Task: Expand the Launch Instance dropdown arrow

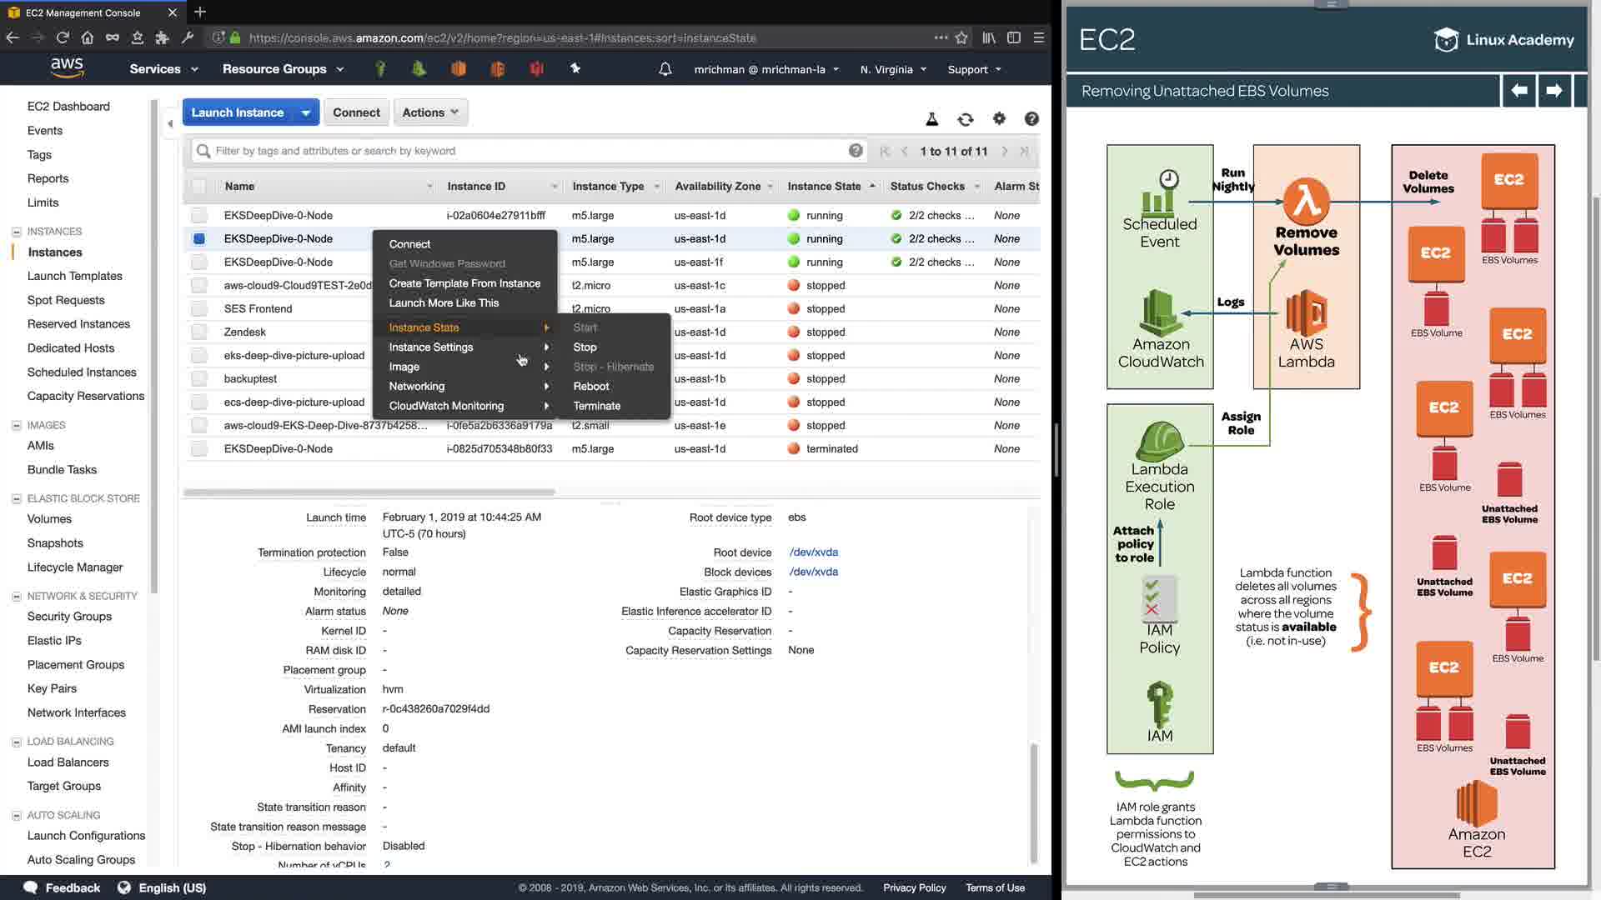Action: click(306, 112)
